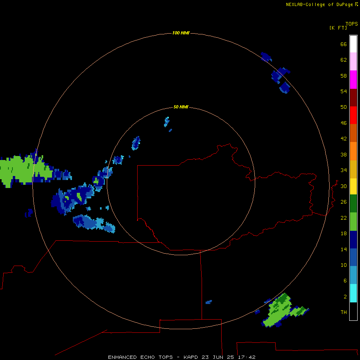This screenshot has width=360, height=360.
Task: Click the white color band above 66
Action: coord(353,44)
